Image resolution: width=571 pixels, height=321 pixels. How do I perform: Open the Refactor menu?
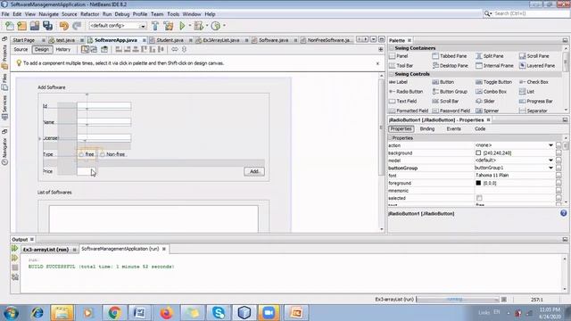coord(89,14)
